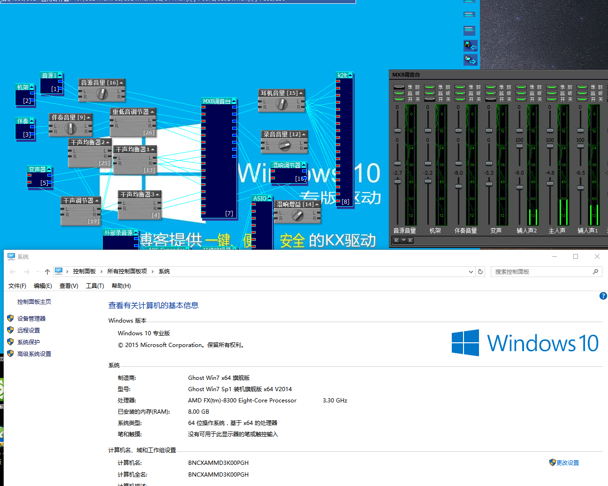Open 系统保护 link
This screenshot has height=486, width=608.
point(29,342)
